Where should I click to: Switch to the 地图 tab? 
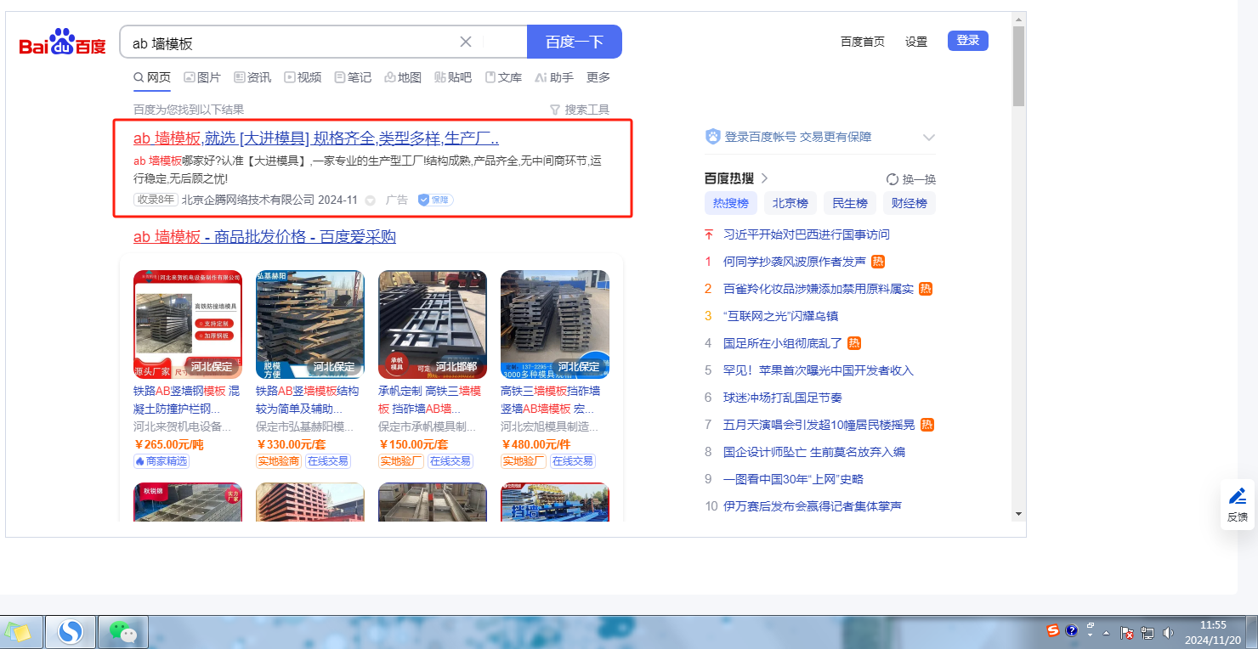tap(403, 77)
